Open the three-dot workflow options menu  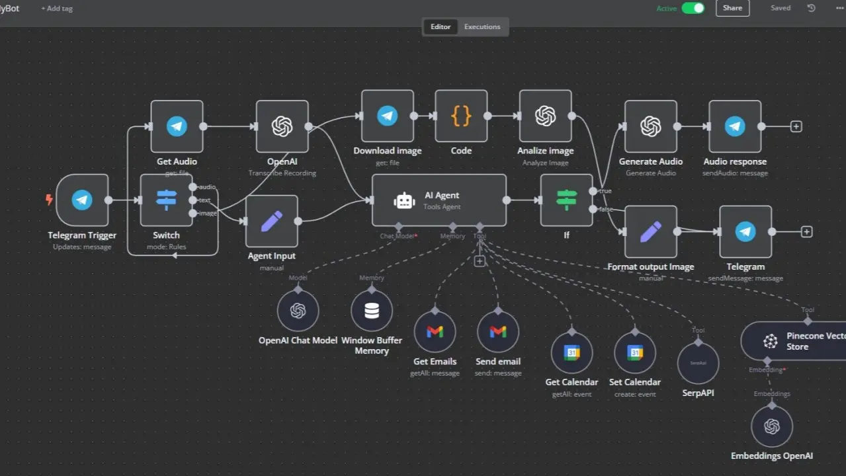tap(840, 8)
